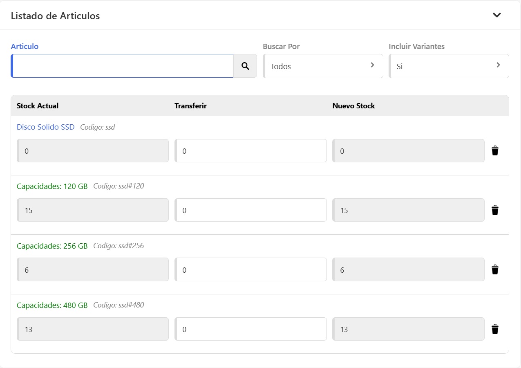Collapse the Listado de Articulos panel
Image resolution: width=521 pixels, height=368 pixels.
click(496, 15)
